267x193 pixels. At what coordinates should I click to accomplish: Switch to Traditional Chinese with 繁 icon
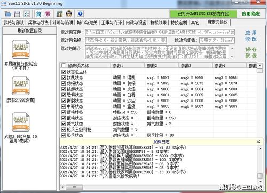coord(48,14)
